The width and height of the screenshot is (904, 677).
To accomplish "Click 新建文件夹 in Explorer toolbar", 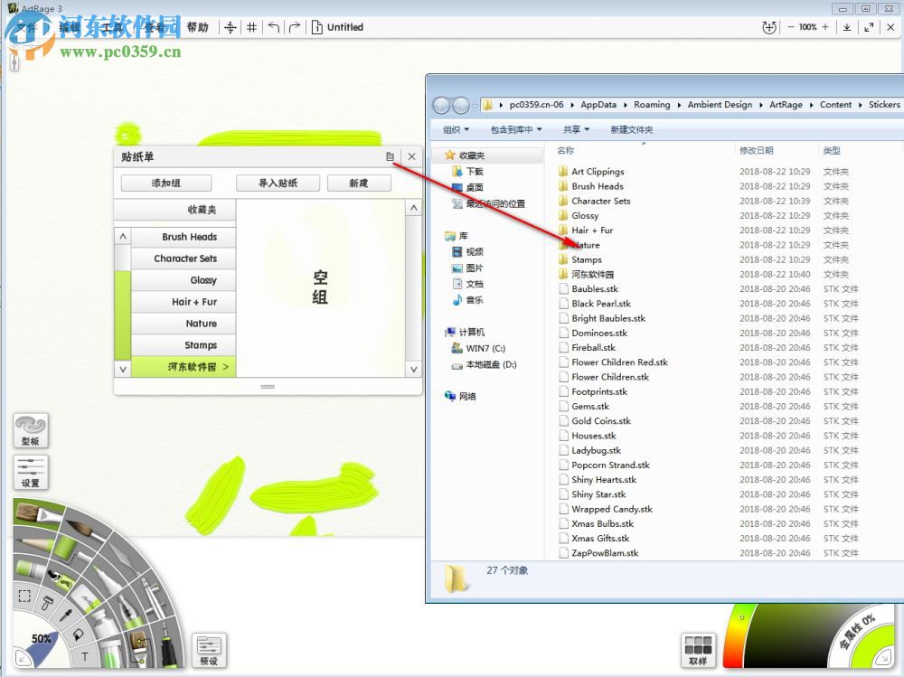I will pos(632,130).
